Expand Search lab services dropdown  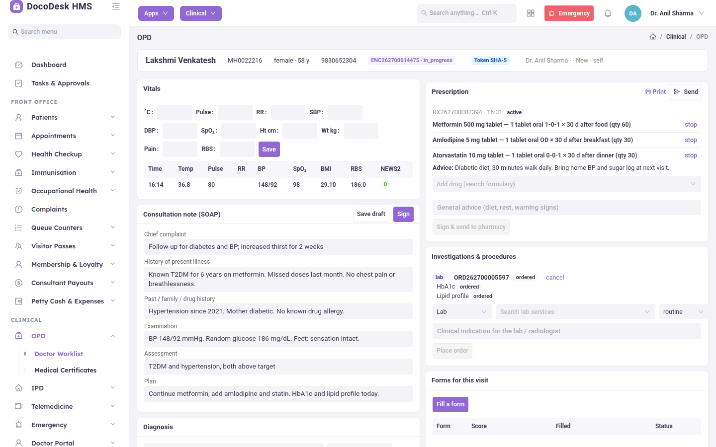pyautogui.click(x=576, y=312)
